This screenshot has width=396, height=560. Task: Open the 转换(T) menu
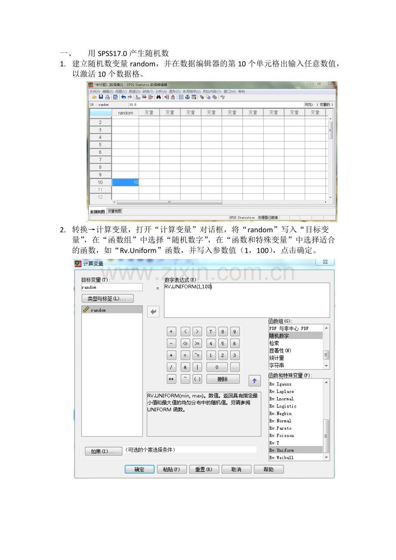click(x=148, y=92)
